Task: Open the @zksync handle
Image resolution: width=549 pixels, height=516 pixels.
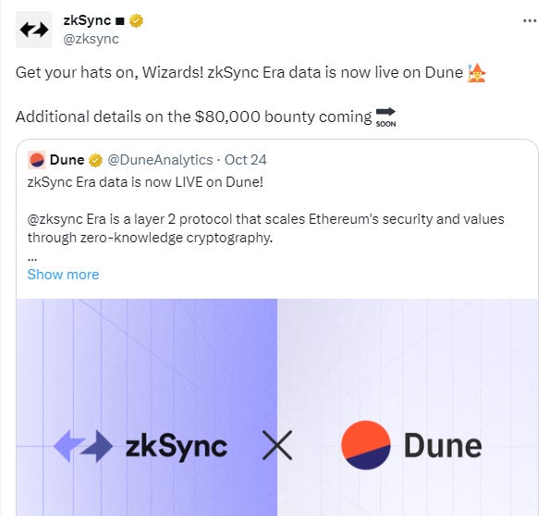Action: coord(91,39)
